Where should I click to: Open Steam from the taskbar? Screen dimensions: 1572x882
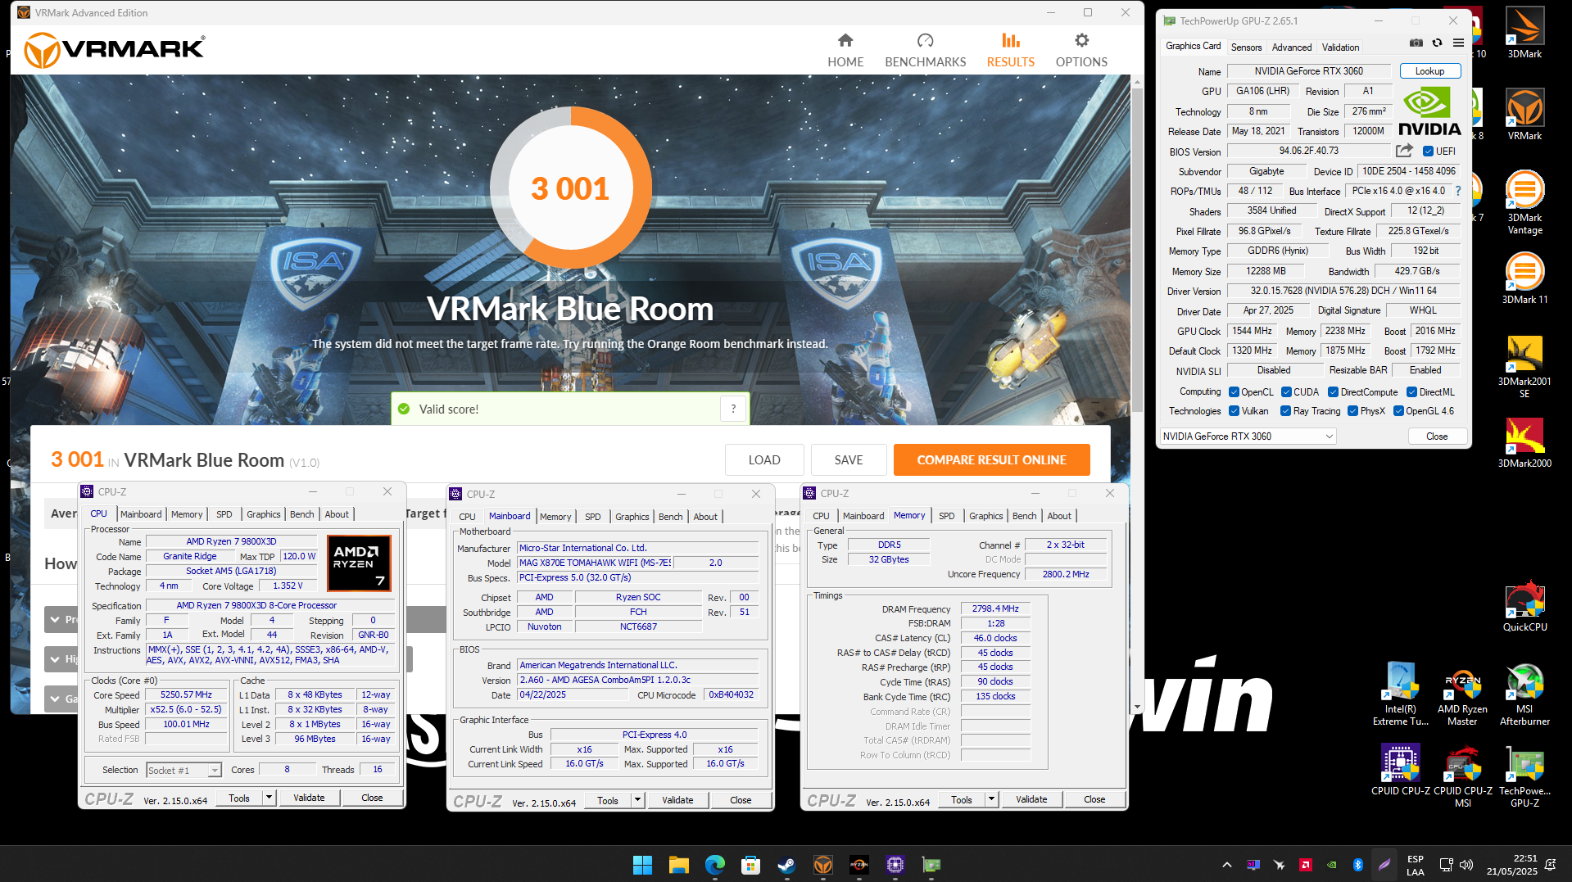click(x=786, y=864)
